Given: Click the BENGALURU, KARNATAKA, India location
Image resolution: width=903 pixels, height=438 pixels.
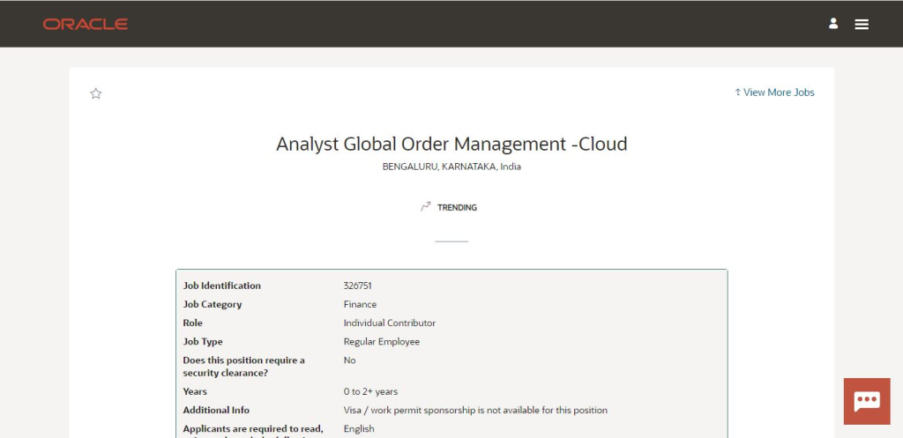Looking at the screenshot, I should pos(451,167).
